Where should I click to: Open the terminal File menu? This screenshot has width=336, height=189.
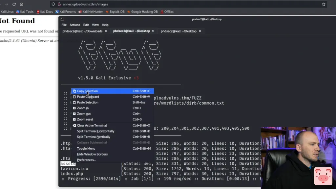[x=64, y=25]
